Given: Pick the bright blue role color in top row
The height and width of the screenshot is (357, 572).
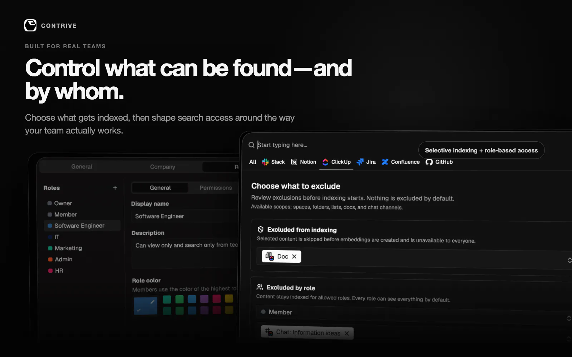Looking at the screenshot, I should coord(192,299).
